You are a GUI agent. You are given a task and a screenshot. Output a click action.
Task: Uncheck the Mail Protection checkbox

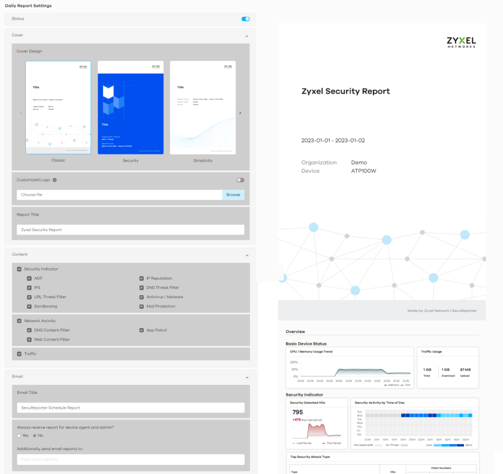[141, 306]
